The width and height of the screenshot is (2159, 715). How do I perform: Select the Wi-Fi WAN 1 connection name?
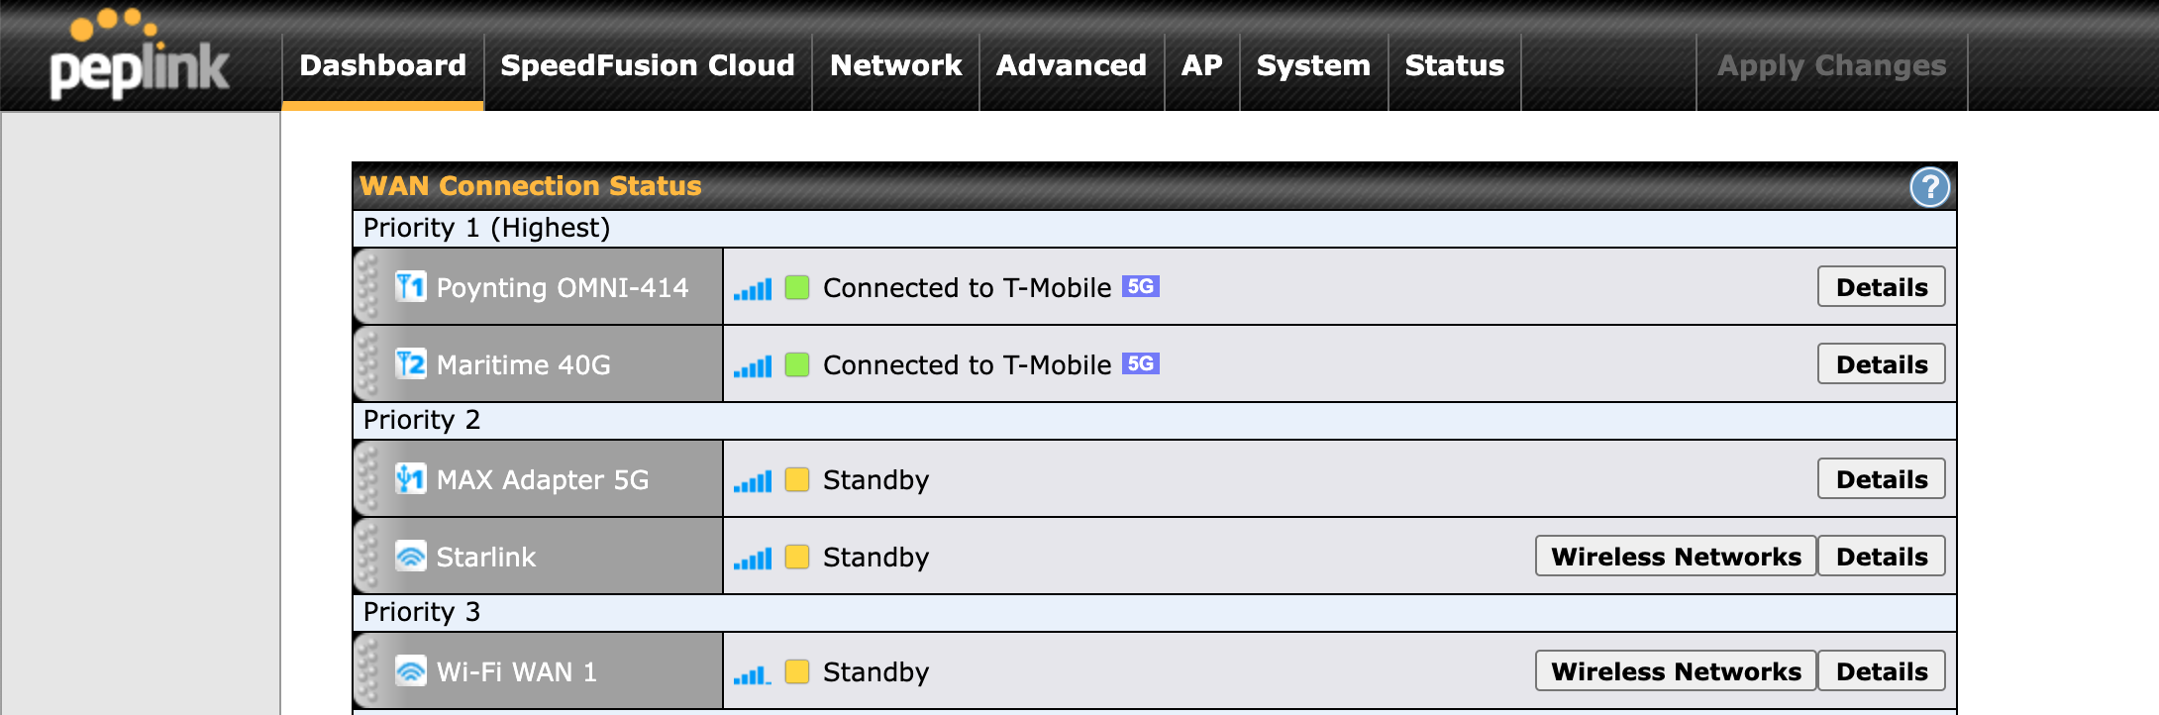(517, 672)
